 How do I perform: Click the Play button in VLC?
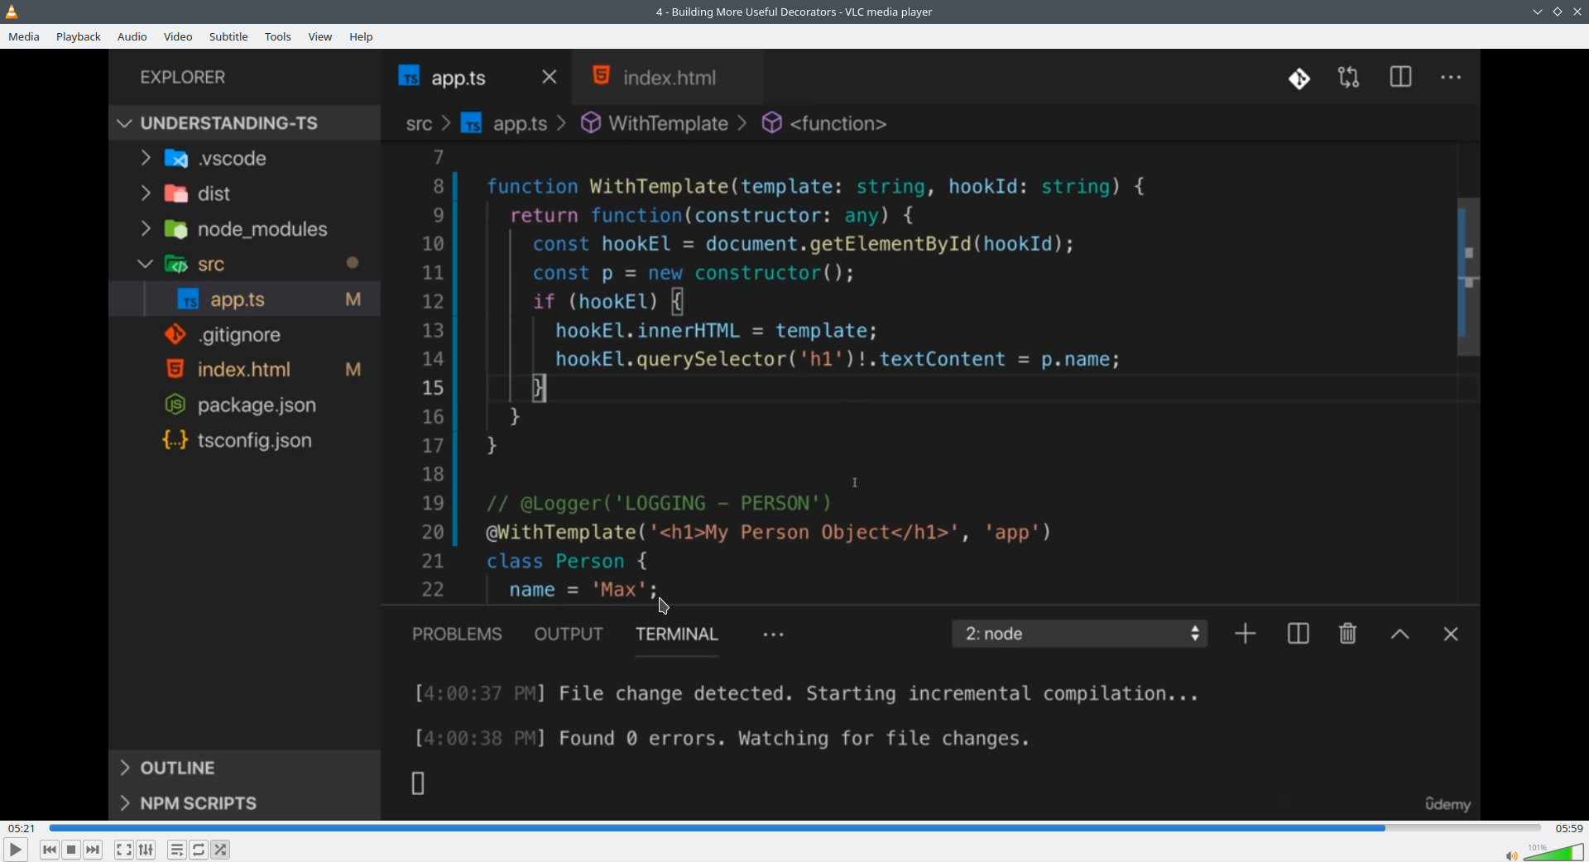[x=15, y=850]
